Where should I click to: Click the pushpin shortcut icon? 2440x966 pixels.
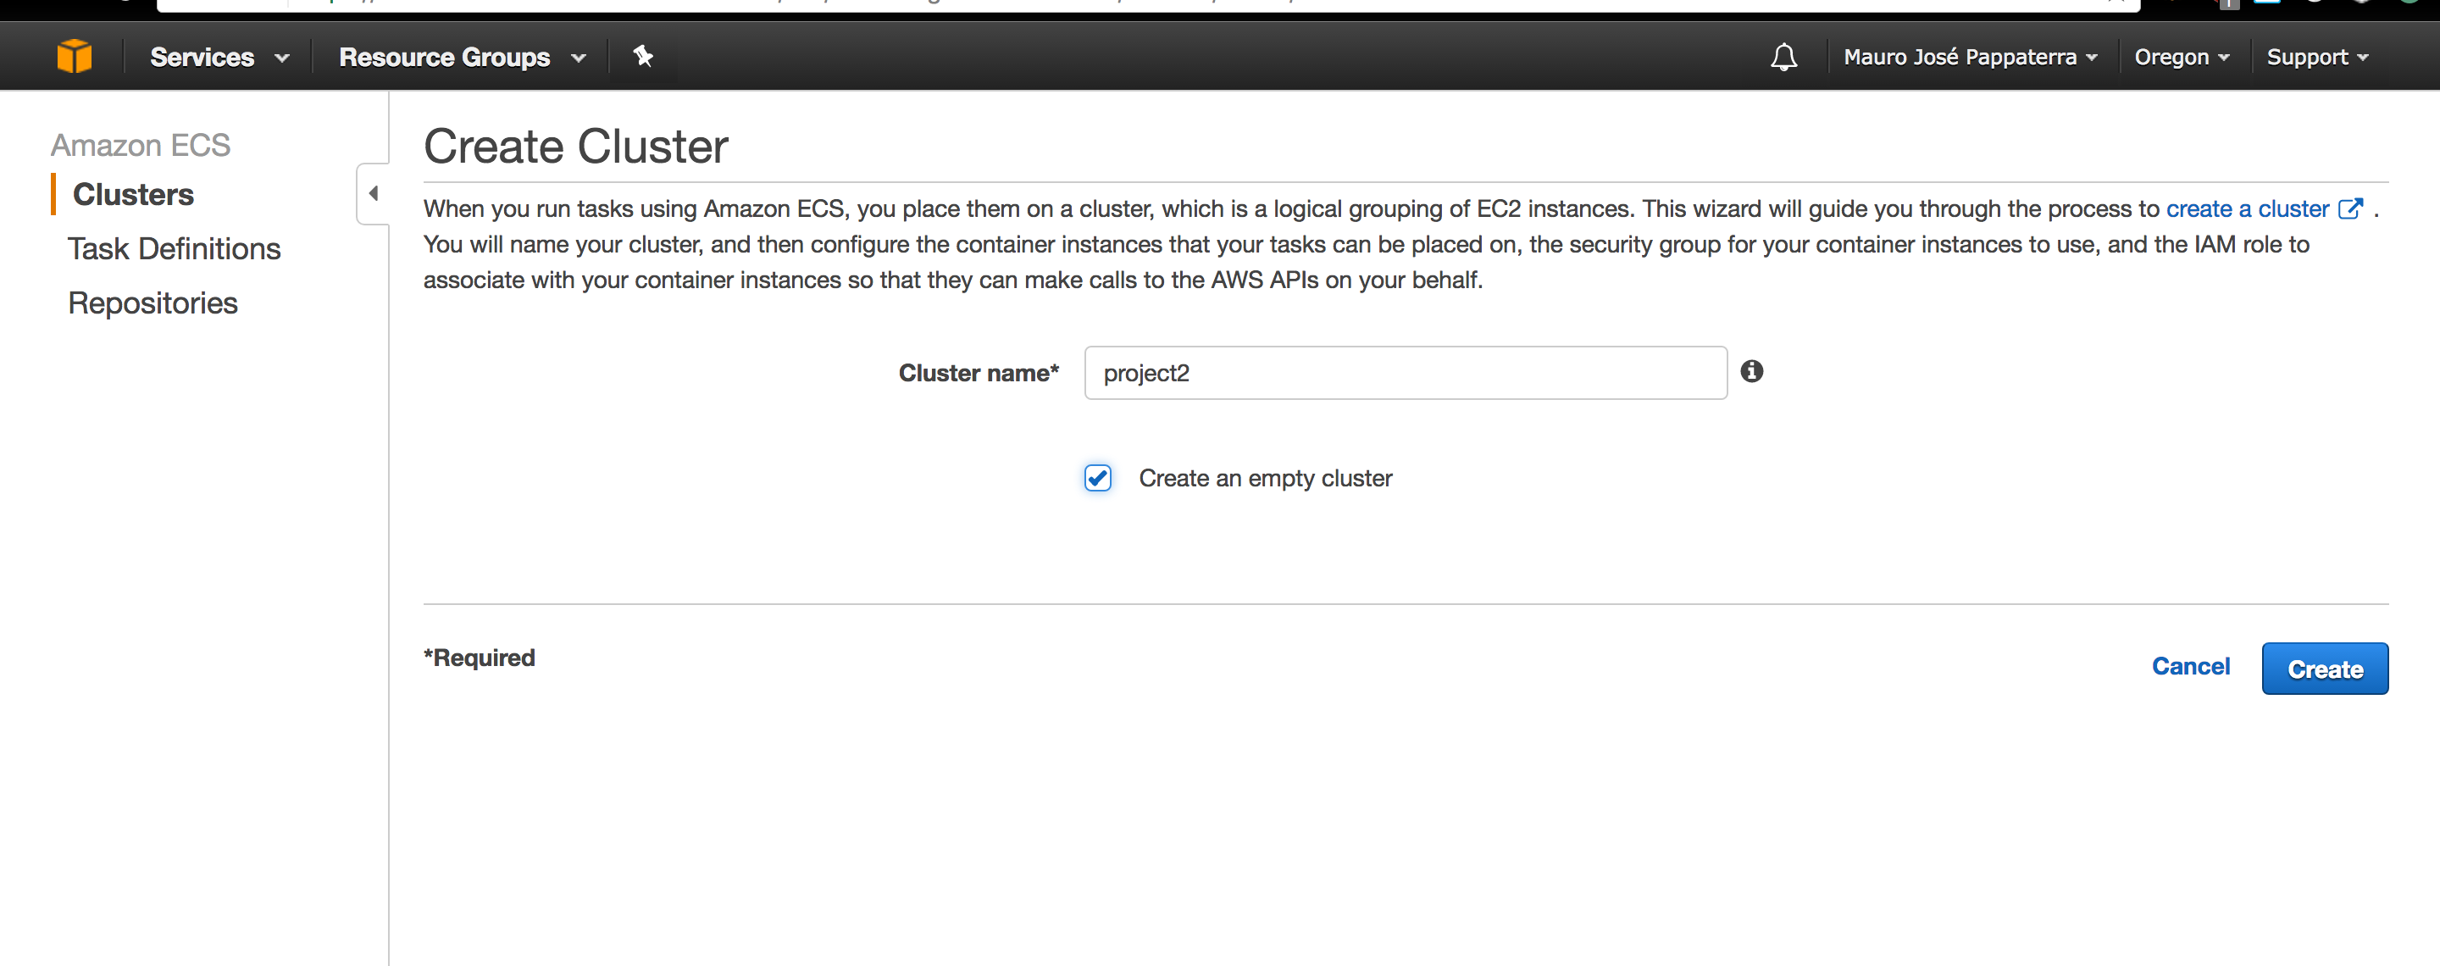click(x=643, y=57)
